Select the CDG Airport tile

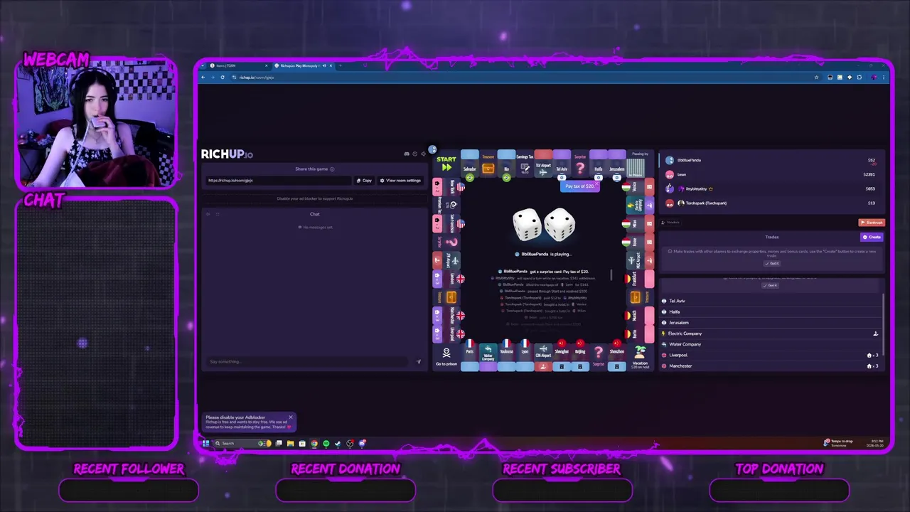pyautogui.click(x=543, y=358)
